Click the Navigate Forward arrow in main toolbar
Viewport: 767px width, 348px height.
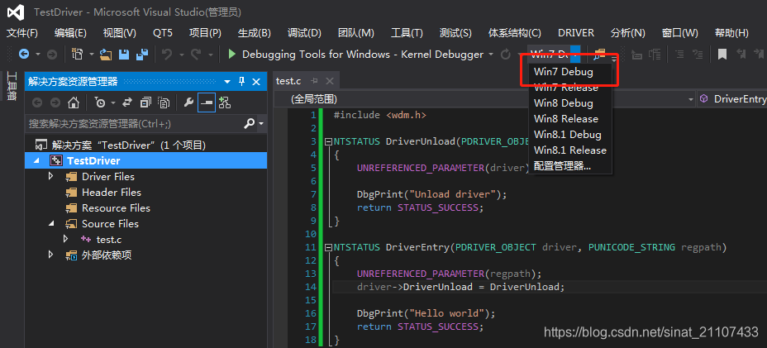pos(52,55)
